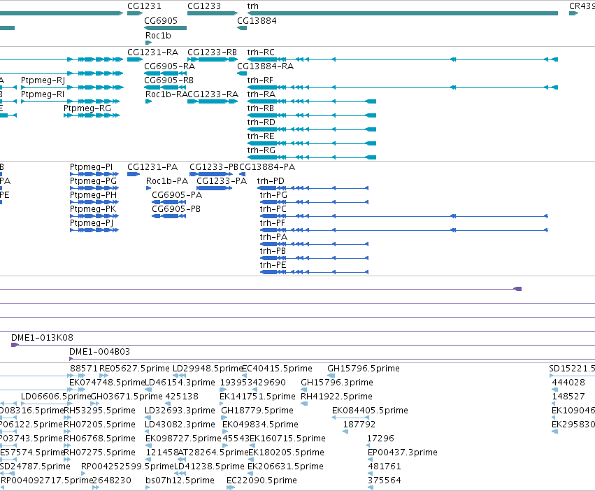Click EST RE05627.5prime label

(x=134, y=369)
